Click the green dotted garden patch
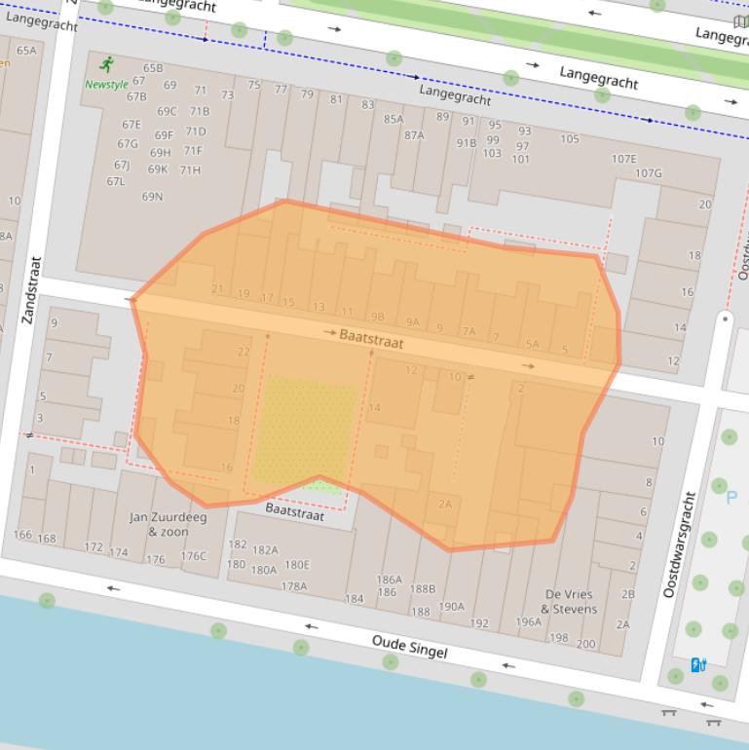This screenshot has width=749, height=750. coord(305,430)
